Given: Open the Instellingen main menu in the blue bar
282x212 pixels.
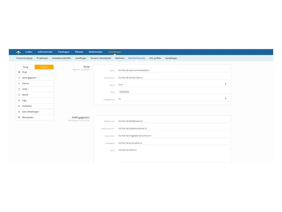Looking at the screenshot, I should click(x=115, y=52).
